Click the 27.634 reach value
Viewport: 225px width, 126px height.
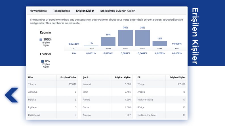72,84
